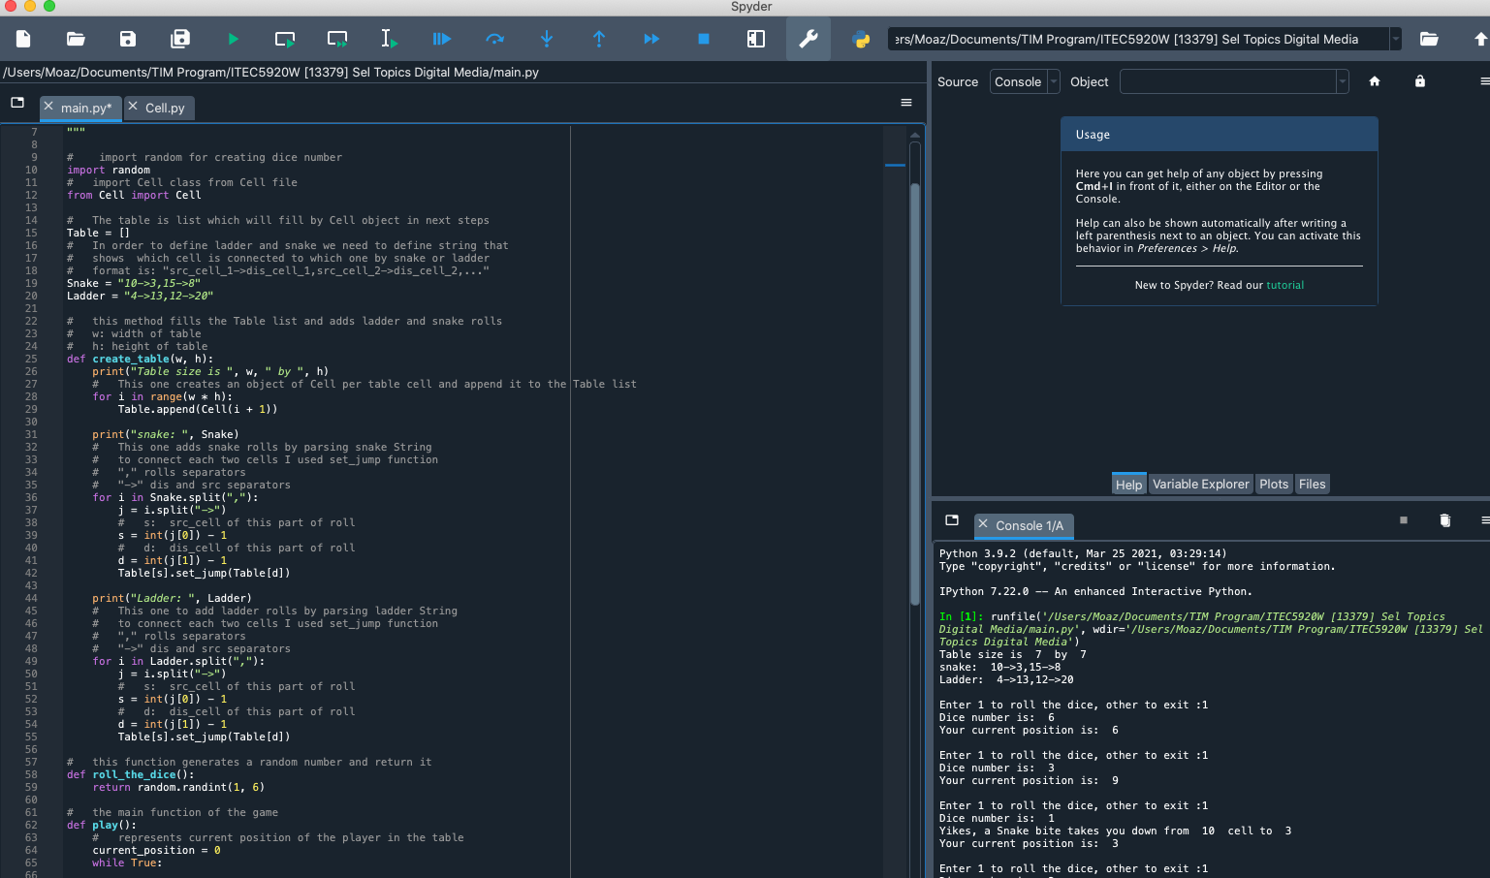
Task: Open the Spyder tutorial link
Action: 1284,285
